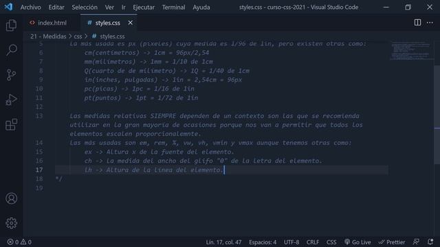440x247 pixels.
Task: Close the styles.css tab
Action: pos(130,23)
